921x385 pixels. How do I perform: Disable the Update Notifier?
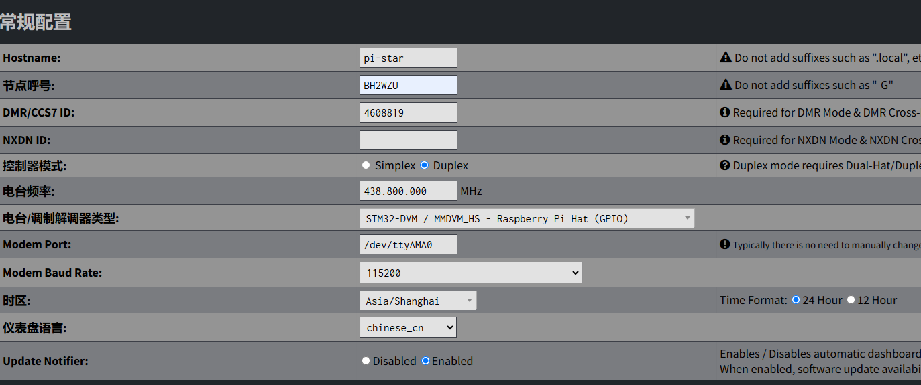tap(366, 361)
